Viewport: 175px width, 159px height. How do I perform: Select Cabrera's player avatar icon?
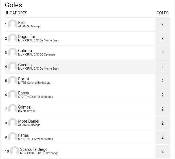click(x=13, y=52)
